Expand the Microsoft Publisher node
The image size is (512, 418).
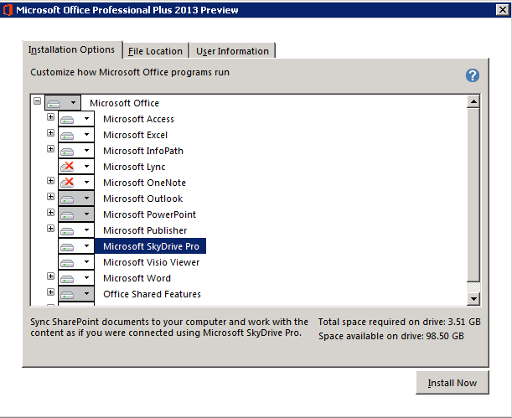coord(50,229)
